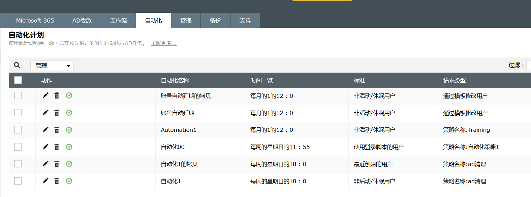The image size is (531, 197).
Task: Check the box for 自动化1的拷贝 row
Action: pyautogui.click(x=18, y=164)
